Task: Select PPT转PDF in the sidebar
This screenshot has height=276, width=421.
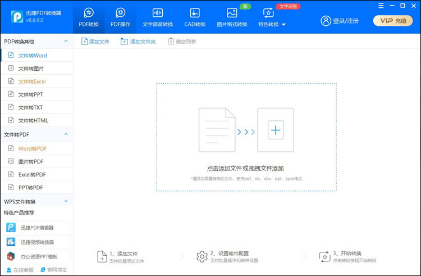Action: 37,187
